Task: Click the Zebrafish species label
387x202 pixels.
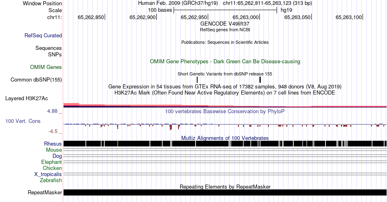Action: [51, 180]
